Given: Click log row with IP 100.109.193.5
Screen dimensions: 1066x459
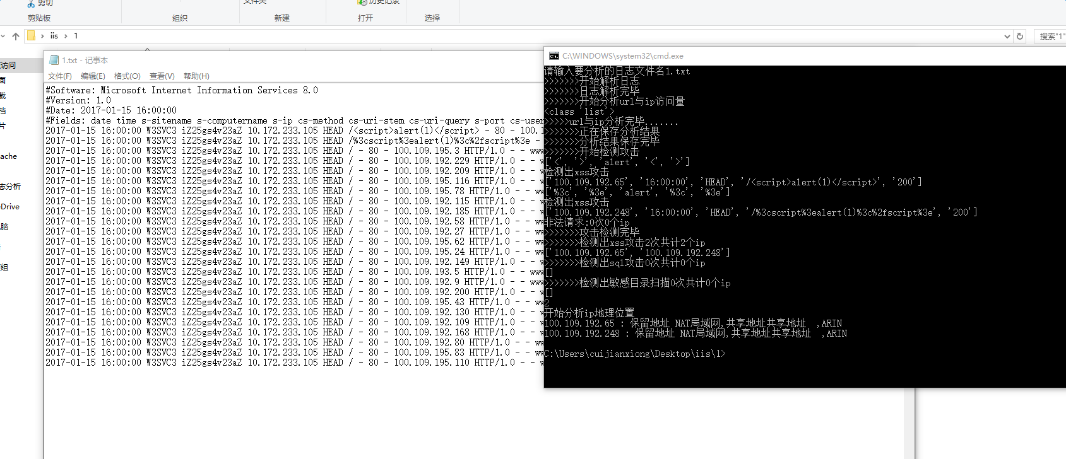Looking at the screenshot, I should coord(294,272).
